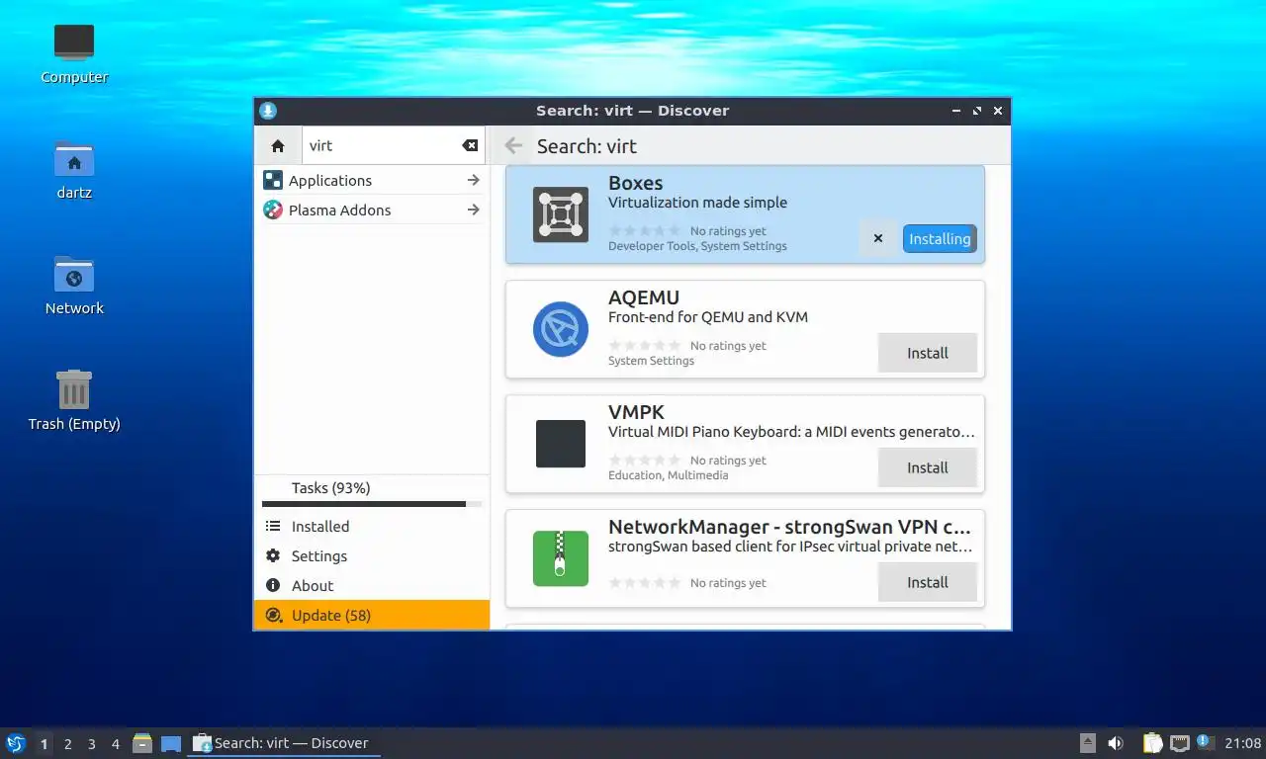Switch to workspace 4
This screenshot has width=1266, height=759.
coord(115,744)
